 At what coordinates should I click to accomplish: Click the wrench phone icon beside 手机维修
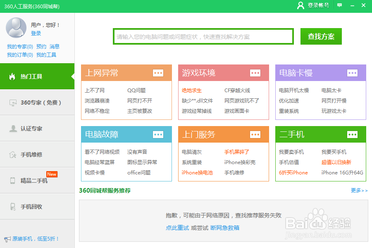click(x=12, y=155)
